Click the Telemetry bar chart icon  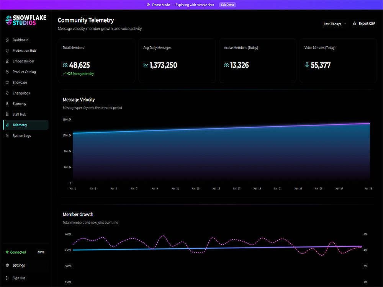(7, 125)
